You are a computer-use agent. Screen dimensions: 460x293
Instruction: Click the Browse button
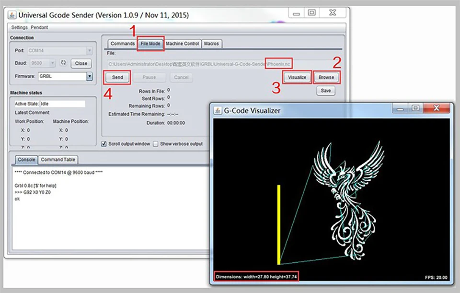pos(326,77)
